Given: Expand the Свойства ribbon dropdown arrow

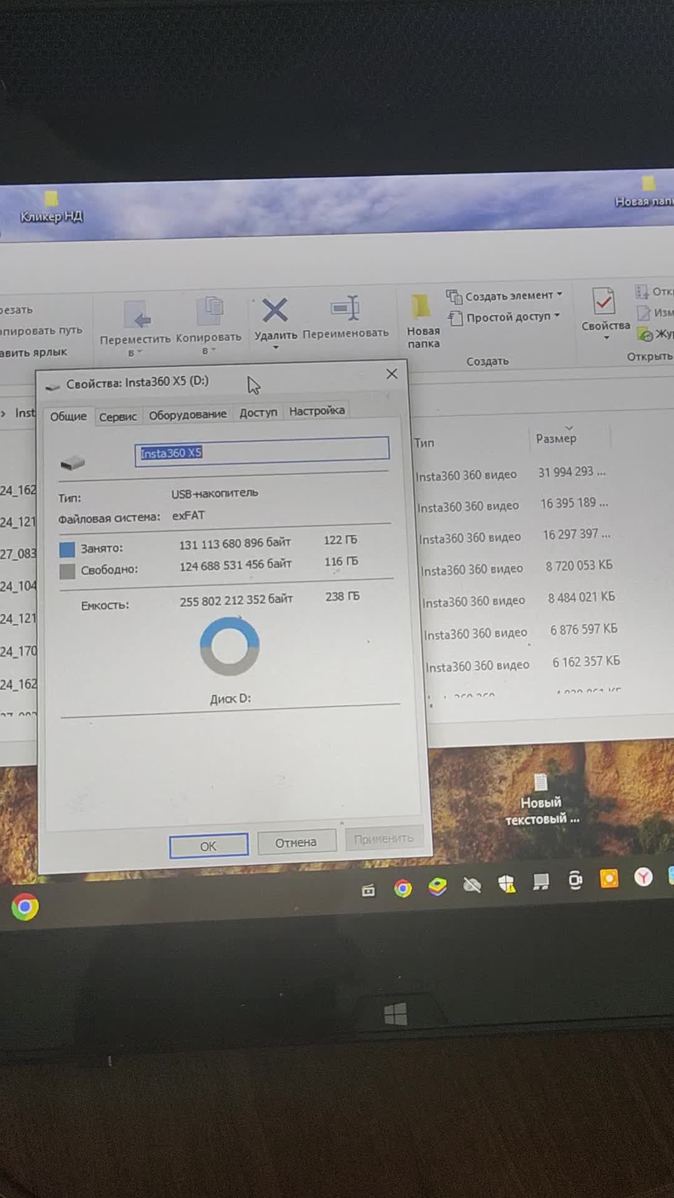Looking at the screenshot, I should point(606,338).
